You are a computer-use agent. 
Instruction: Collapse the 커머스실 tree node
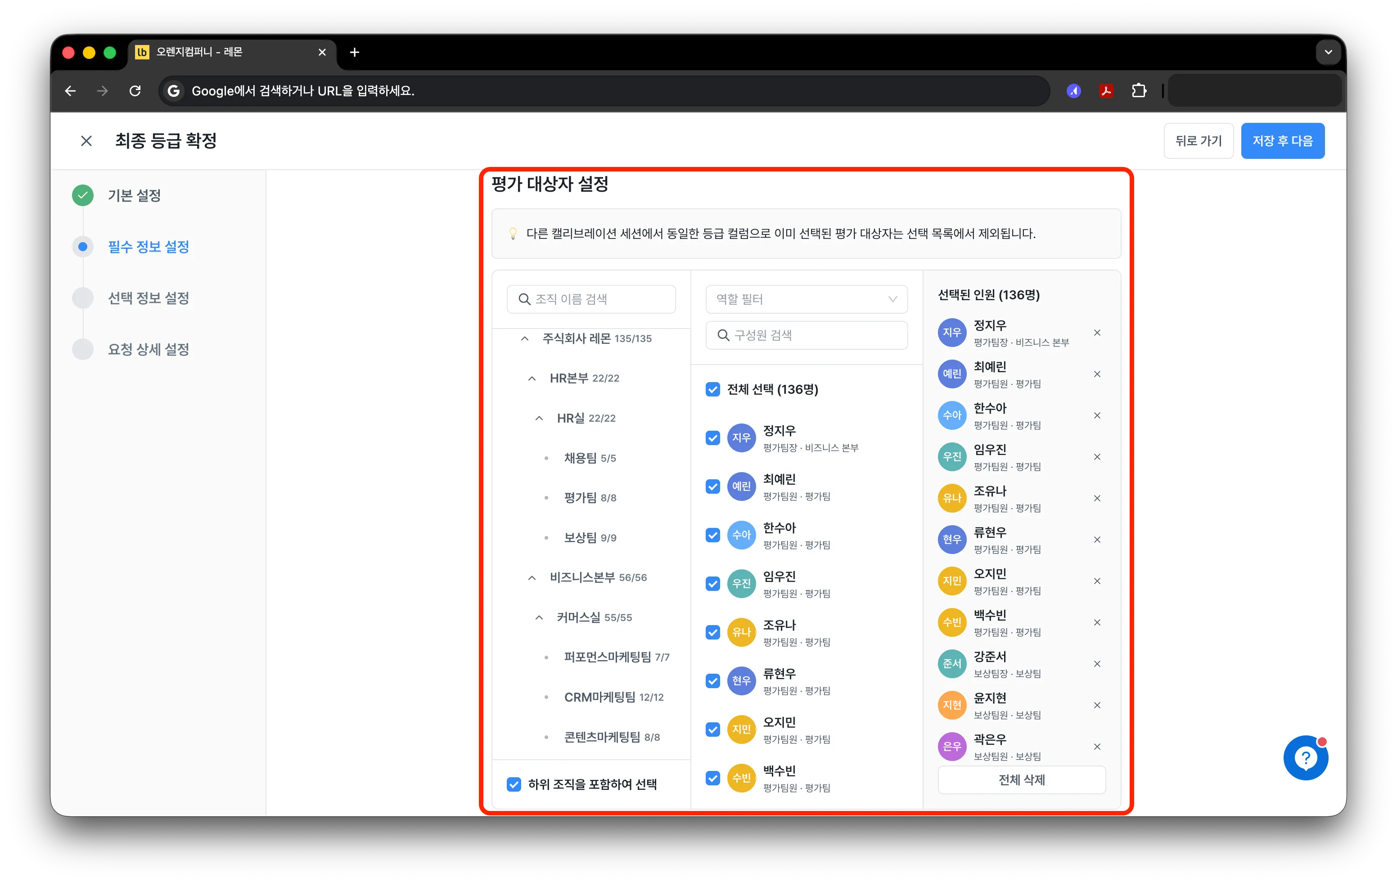539,617
